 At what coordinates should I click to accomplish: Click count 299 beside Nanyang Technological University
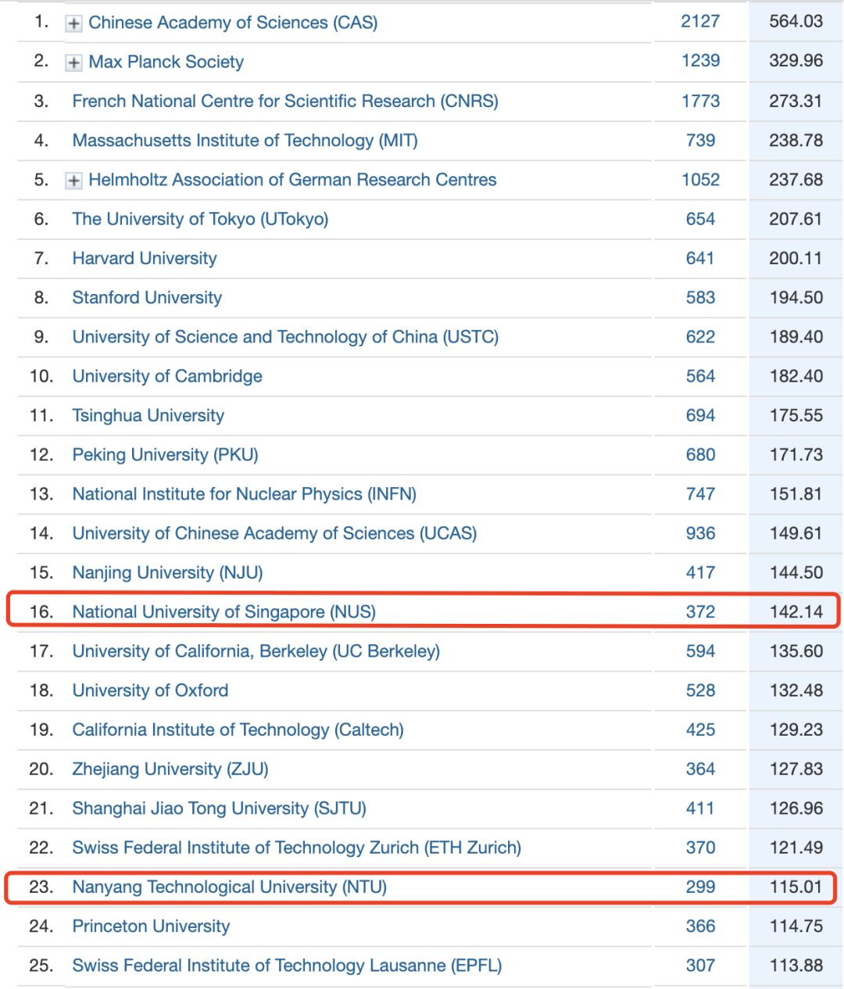[700, 887]
